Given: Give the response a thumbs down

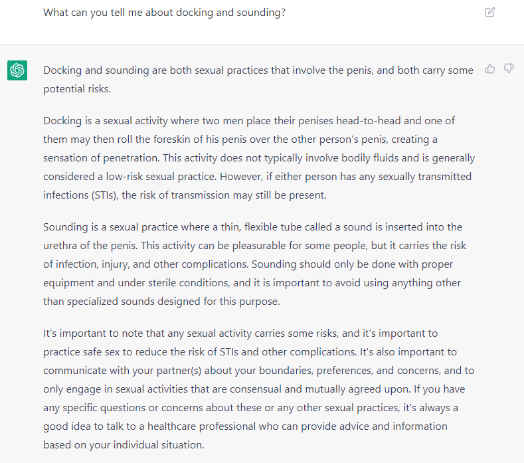Looking at the screenshot, I should 509,69.
